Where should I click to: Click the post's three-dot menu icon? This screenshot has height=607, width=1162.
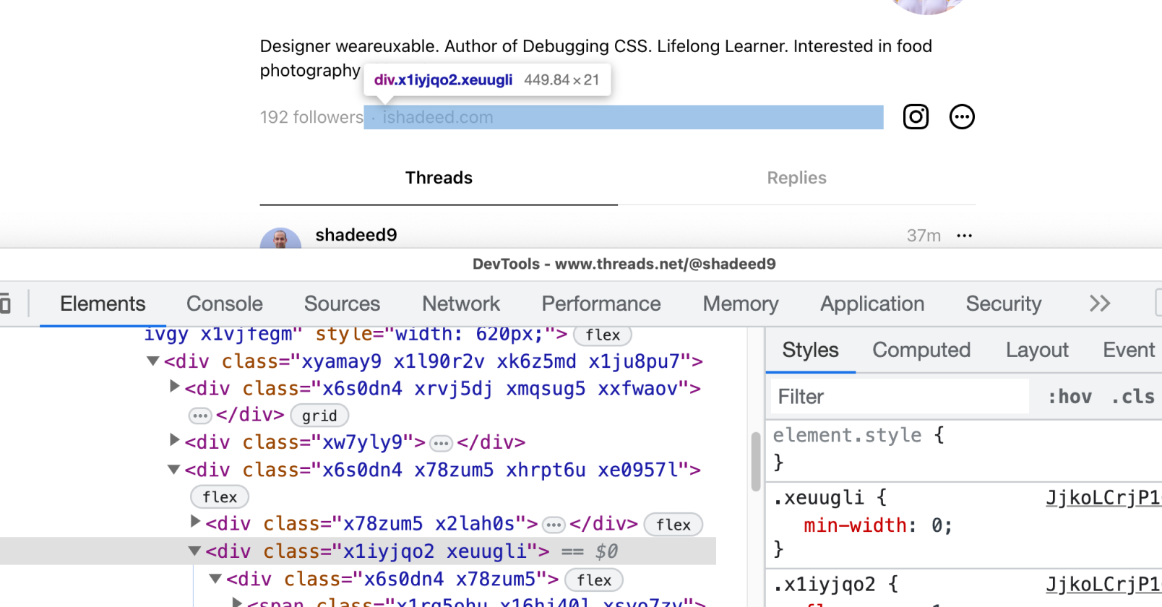click(x=964, y=236)
